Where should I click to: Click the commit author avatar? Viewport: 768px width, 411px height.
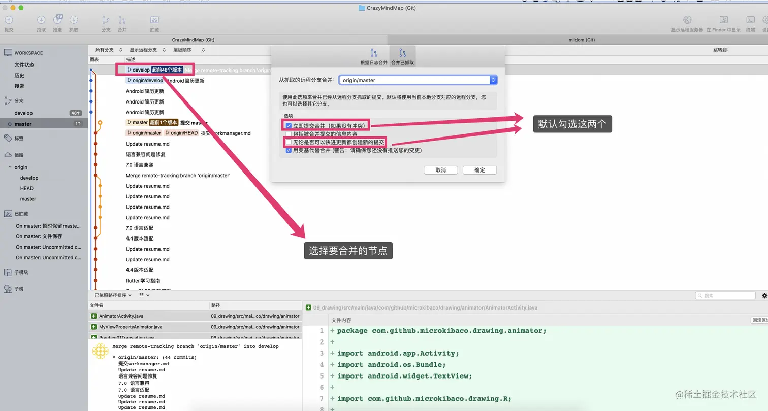pyautogui.click(x=100, y=351)
